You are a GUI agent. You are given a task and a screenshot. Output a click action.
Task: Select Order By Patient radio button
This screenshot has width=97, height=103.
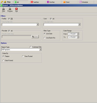[x=3, y=56]
